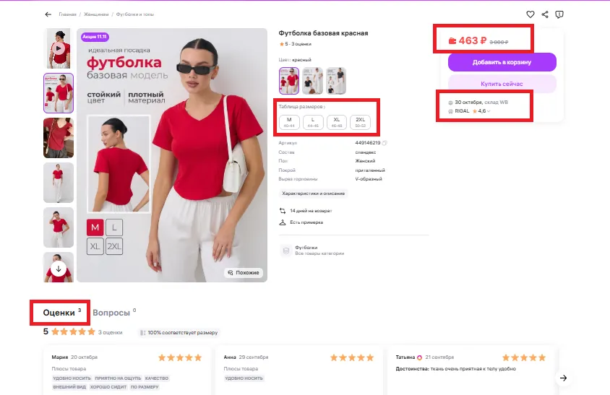
Task: Expand Характеристики и описание details
Action: pos(314,194)
